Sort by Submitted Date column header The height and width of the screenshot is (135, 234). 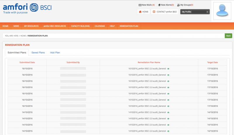tap(27, 62)
